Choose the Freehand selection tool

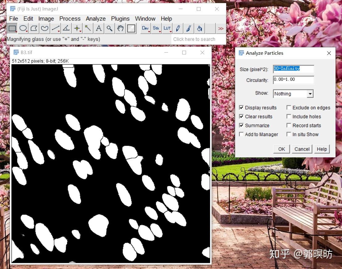point(44,28)
